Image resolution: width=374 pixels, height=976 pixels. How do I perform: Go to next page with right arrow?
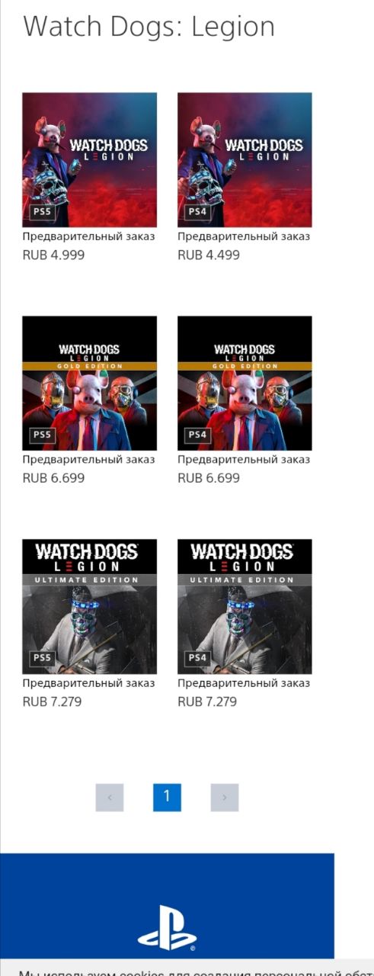225,798
